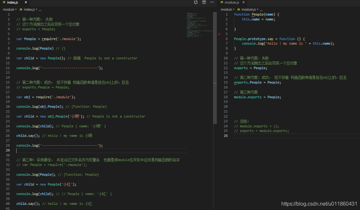Click the vertical scrollbar of the index.js editor
The image size is (360, 210).
point(215,68)
